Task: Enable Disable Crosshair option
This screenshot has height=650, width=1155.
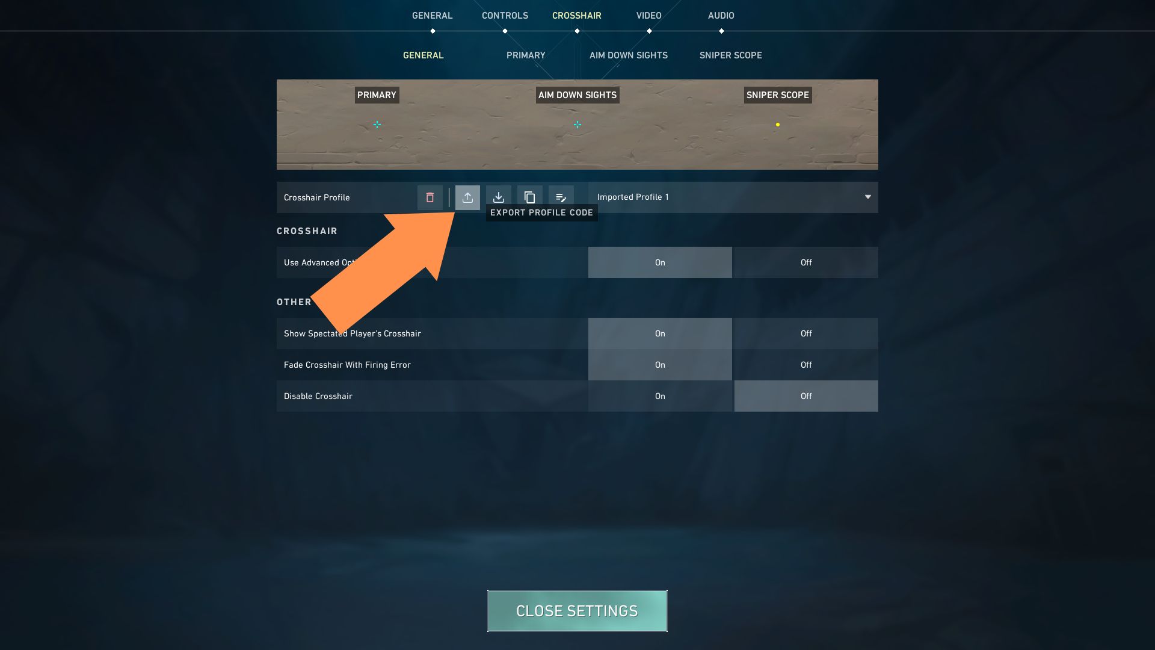Action: pos(660,395)
